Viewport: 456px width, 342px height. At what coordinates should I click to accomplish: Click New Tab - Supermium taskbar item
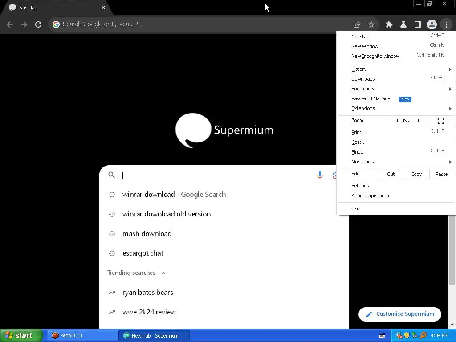(x=154, y=336)
